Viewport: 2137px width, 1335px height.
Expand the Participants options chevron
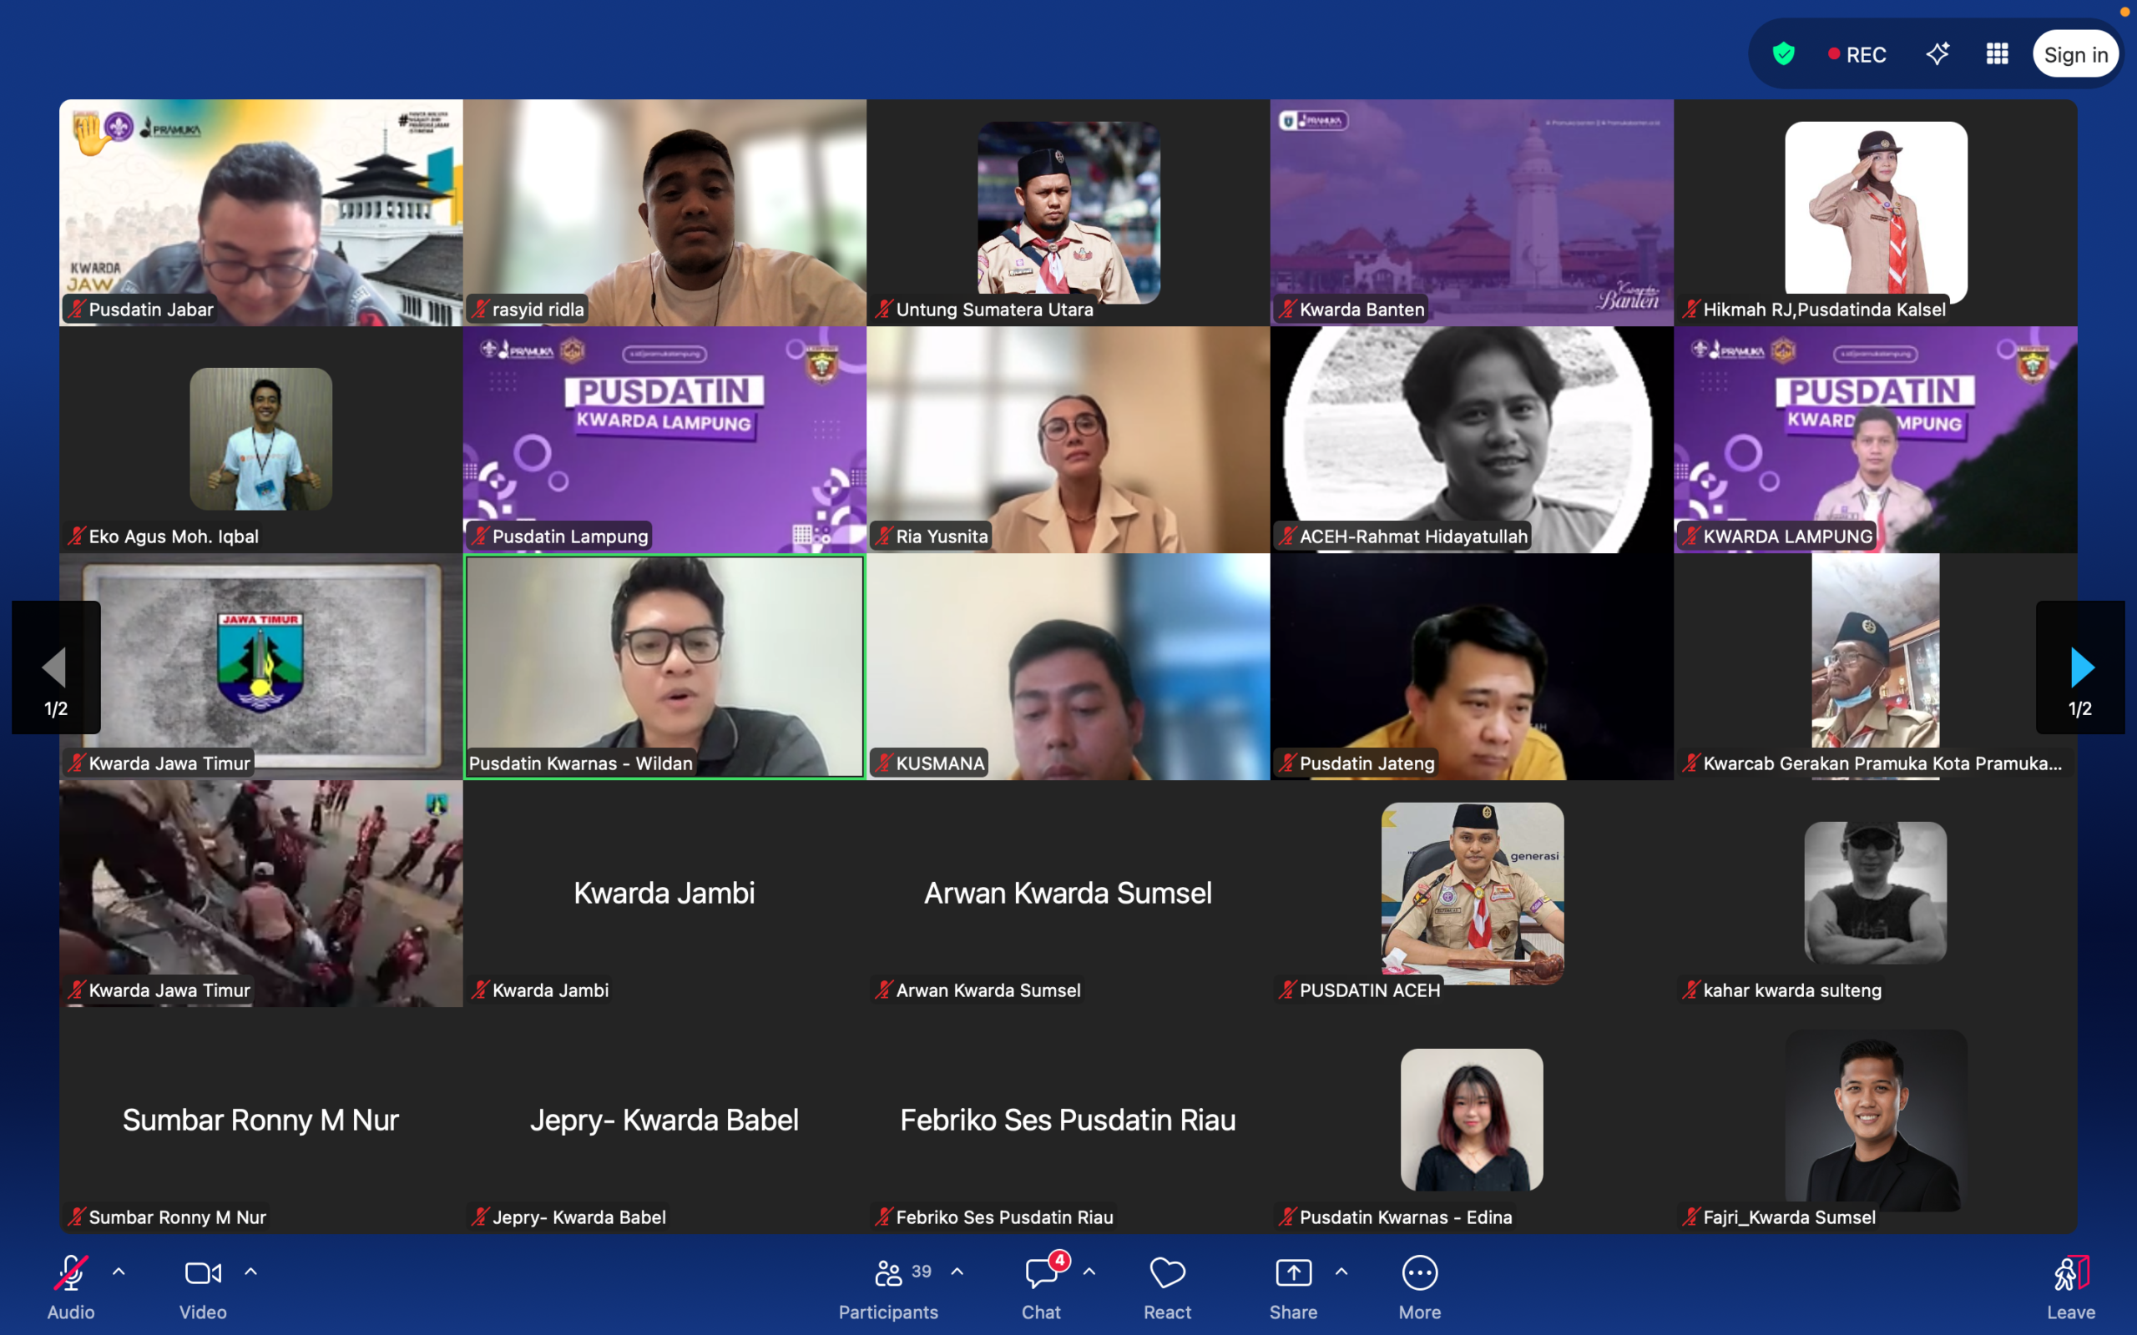[x=957, y=1272]
